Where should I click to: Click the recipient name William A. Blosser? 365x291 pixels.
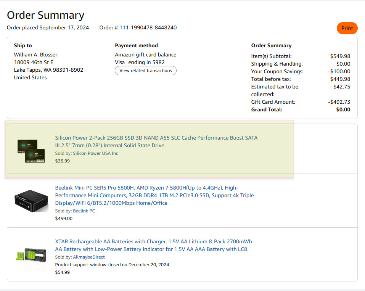pyautogui.click(x=35, y=55)
